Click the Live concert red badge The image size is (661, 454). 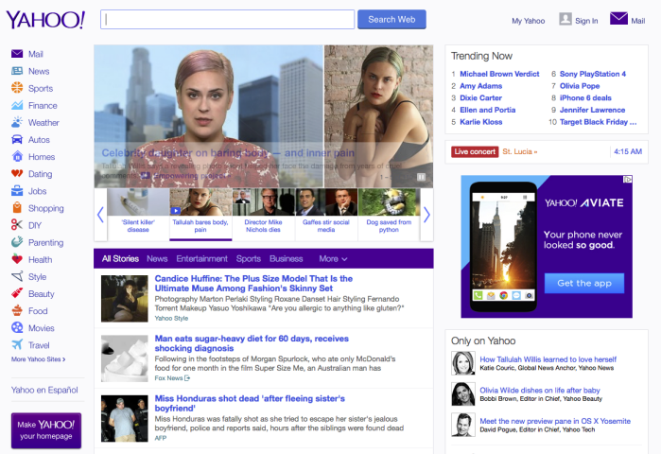(475, 151)
